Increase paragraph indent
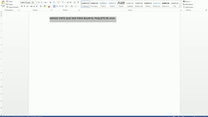The height and width of the screenshot is (117, 208). [x=71, y=3]
